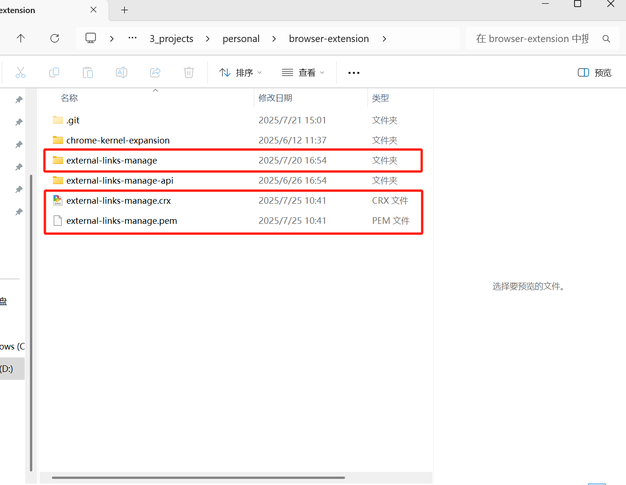The height and width of the screenshot is (485, 626).
Task: Open the 排序 sort dropdown
Action: coord(240,72)
